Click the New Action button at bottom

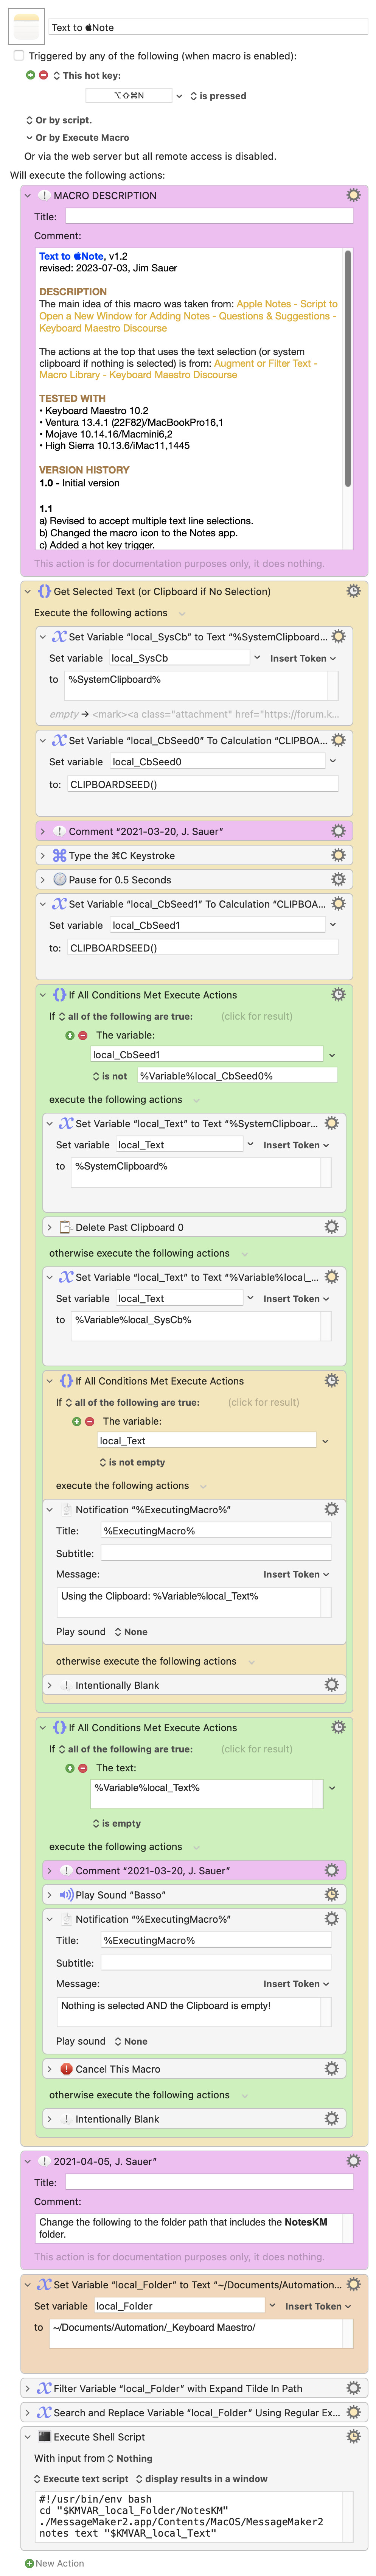[54, 2563]
